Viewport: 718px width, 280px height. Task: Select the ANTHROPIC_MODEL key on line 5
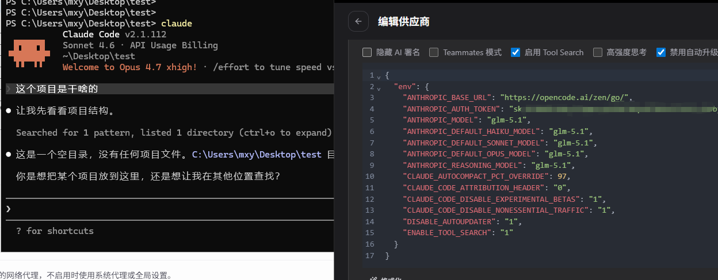(440, 120)
